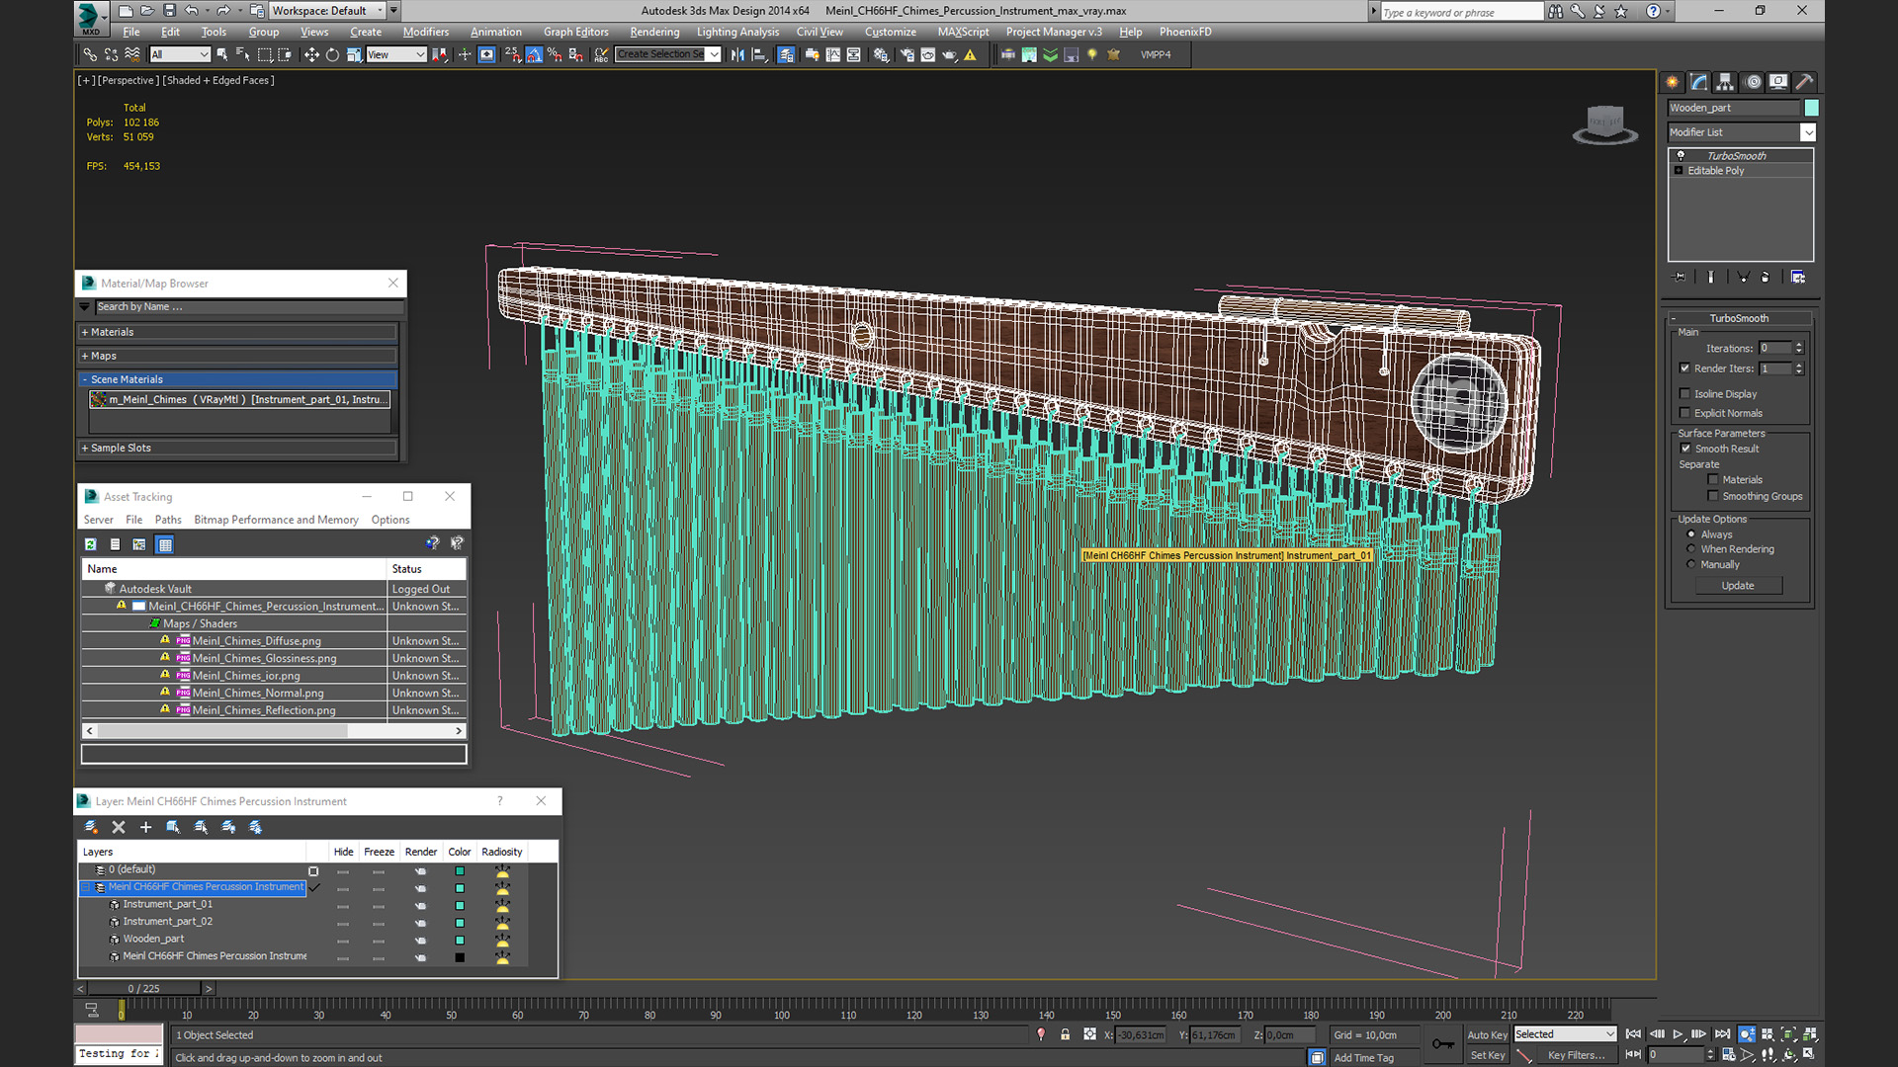Click Delete layer X icon in Layer dialog
1898x1067 pixels.
(x=119, y=827)
